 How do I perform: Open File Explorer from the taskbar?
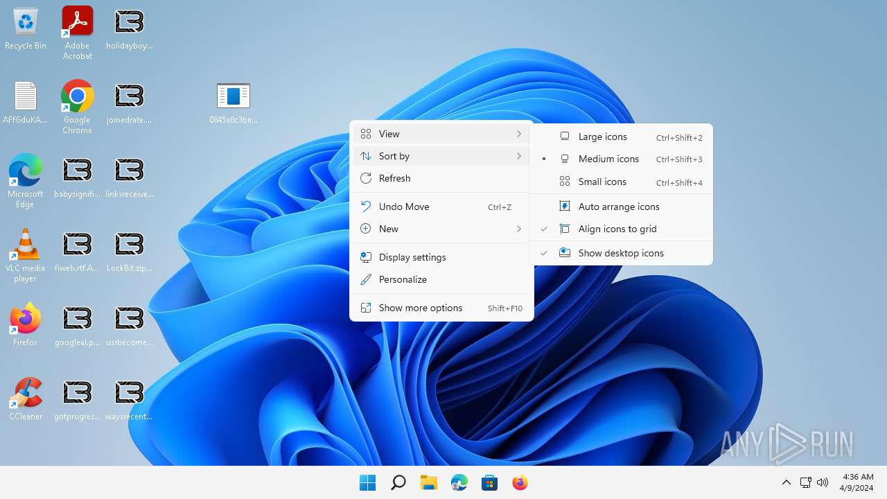pos(428,482)
